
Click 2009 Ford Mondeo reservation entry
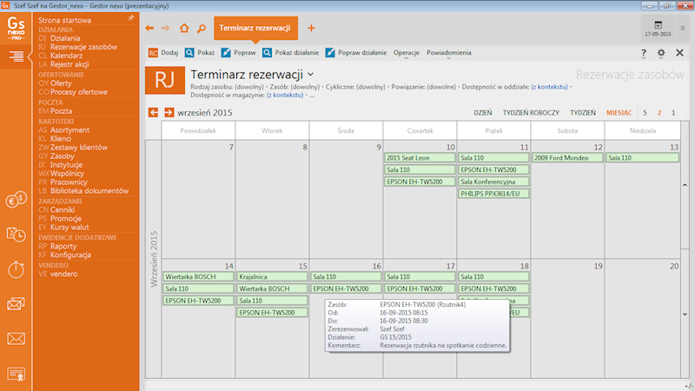tap(568, 158)
